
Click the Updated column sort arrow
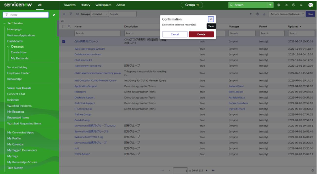coord(300,27)
